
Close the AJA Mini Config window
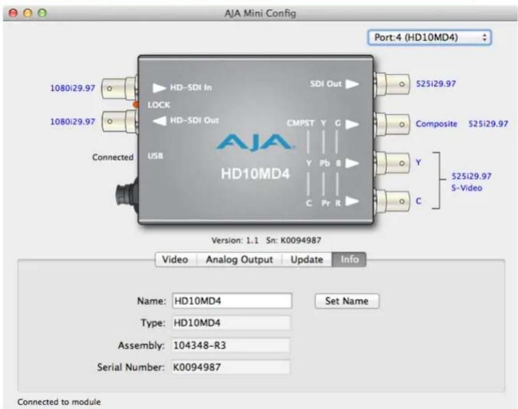point(13,13)
